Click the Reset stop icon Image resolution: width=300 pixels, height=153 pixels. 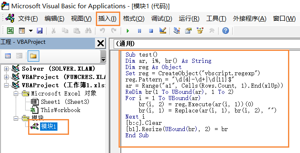[x=151, y=31]
